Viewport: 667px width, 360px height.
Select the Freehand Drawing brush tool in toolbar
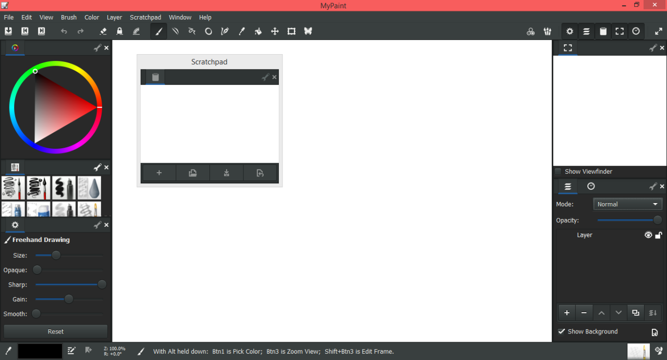point(159,31)
